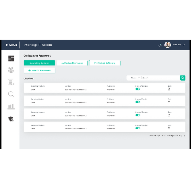Click John Doe's profile avatar
The width and height of the screenshot is (191, 191).
coord(167,45)
